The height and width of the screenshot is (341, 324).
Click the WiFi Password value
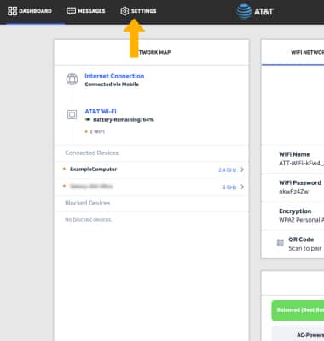[x=293, y=191]
